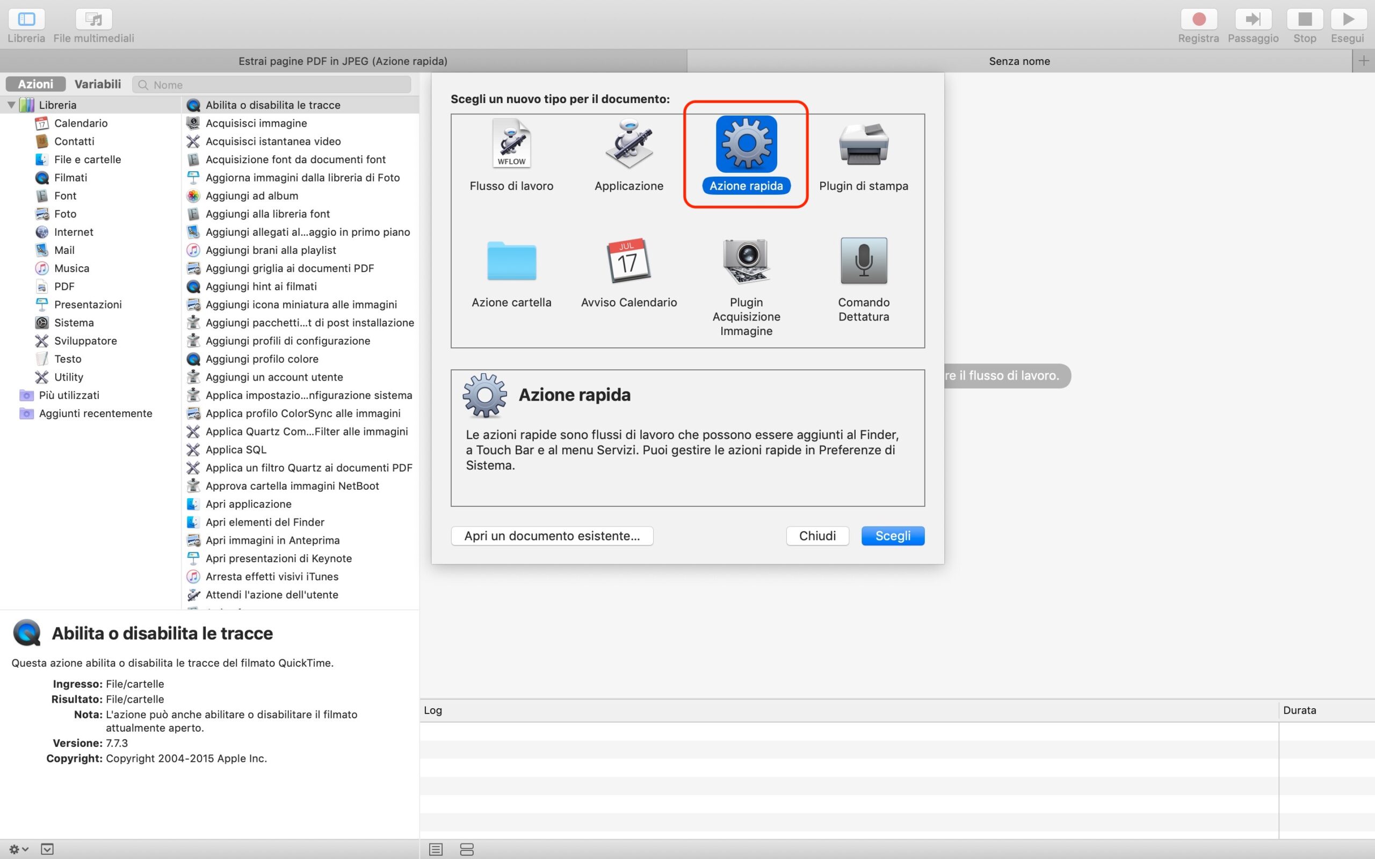Image resolution: width=1375 pixels, height=859 pixels.
Task: Show the variables list at bottom
Action: (466, 849)
